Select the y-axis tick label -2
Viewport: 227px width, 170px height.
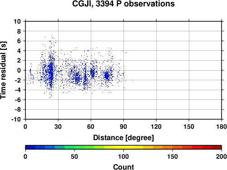[18, 80]
